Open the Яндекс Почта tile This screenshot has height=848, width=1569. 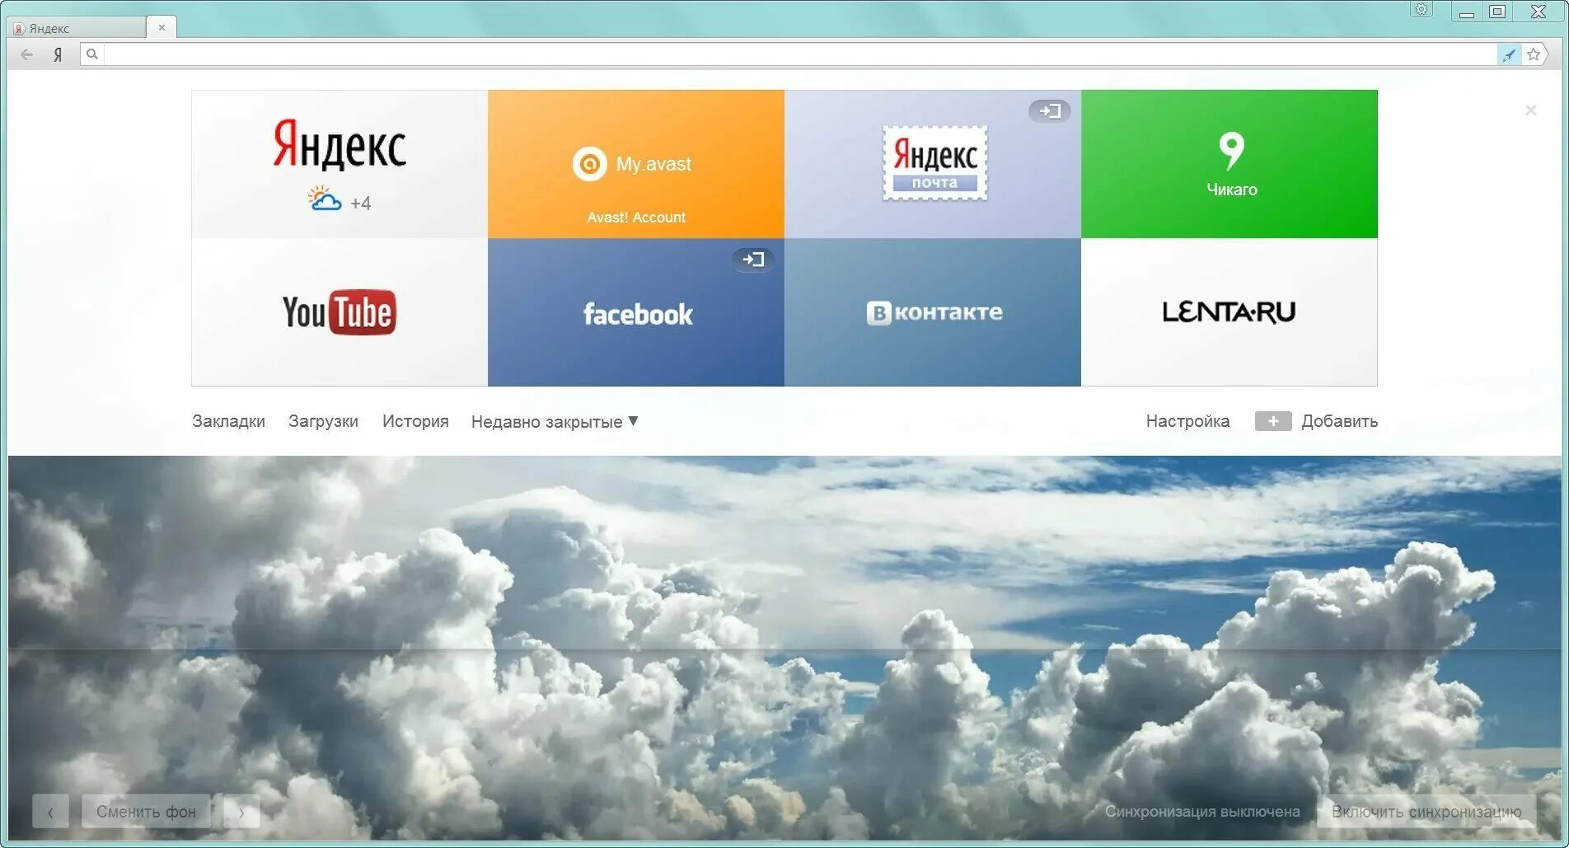933,164
